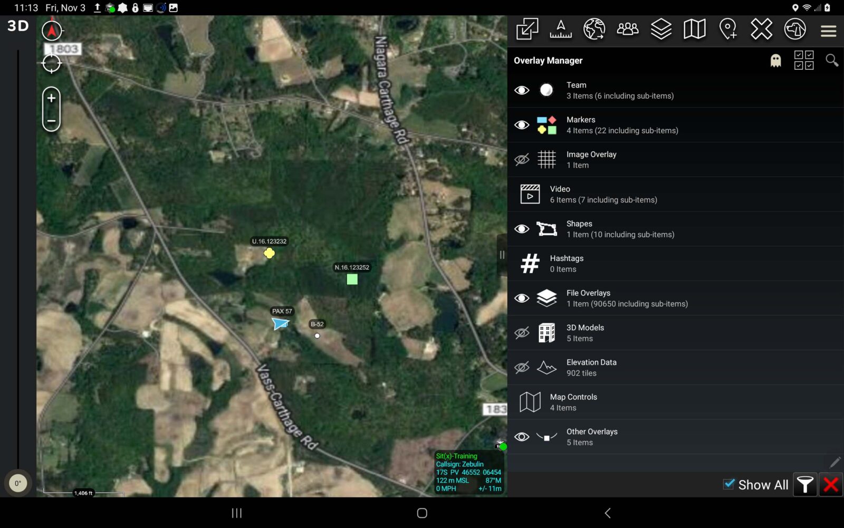Open the Overlay Manager search

[831, 61]
